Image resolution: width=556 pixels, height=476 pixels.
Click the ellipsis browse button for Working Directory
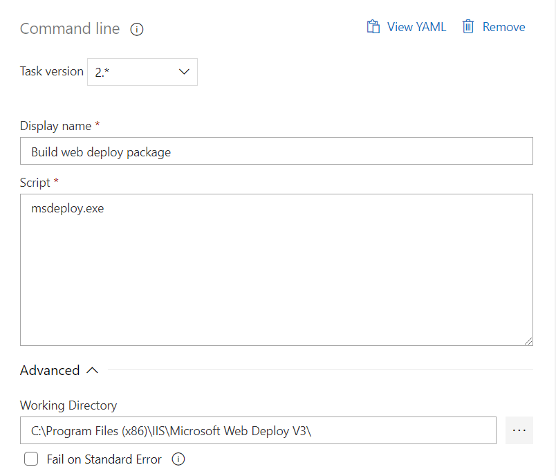click(x=519, y=430)
